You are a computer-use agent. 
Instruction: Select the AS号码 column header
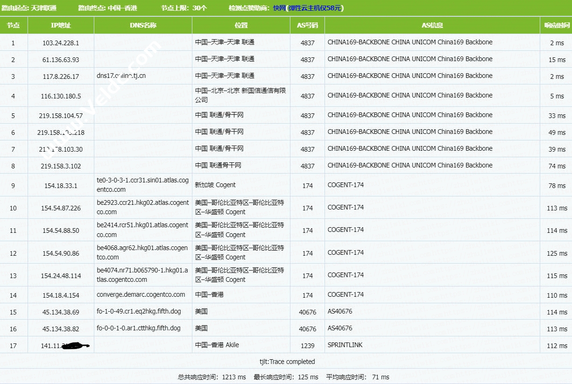click(x=307, y=25)
